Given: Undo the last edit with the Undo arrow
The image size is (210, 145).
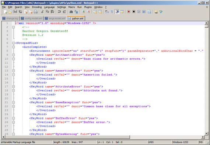Looking at the screenshot, I should 59,12.
